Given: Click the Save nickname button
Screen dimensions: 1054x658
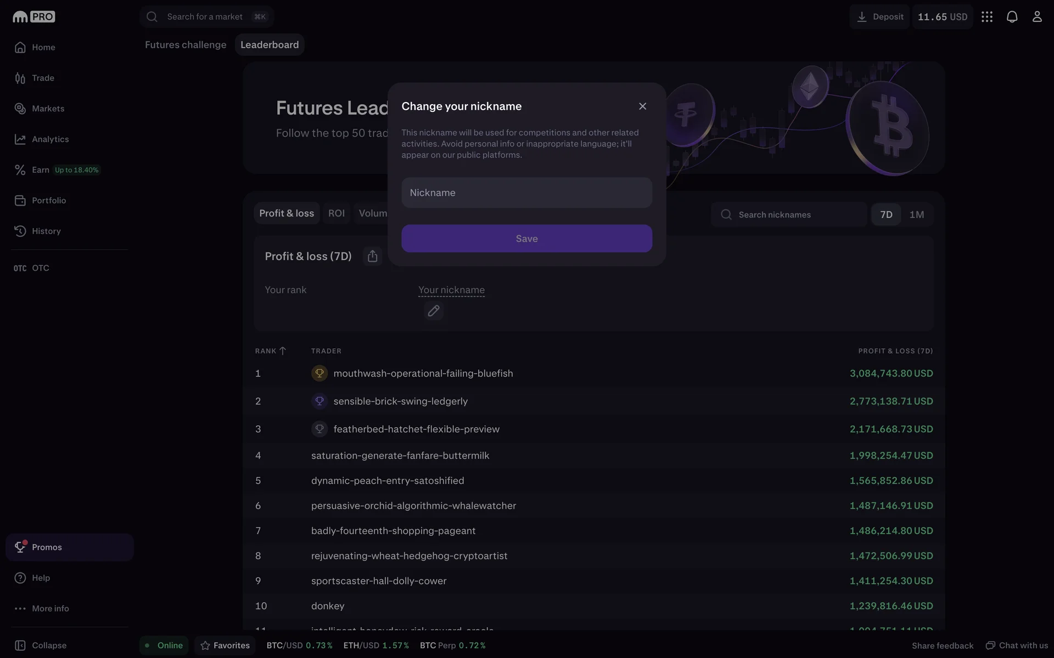Looking at the screenshot, I should click(x=526, y=239).
